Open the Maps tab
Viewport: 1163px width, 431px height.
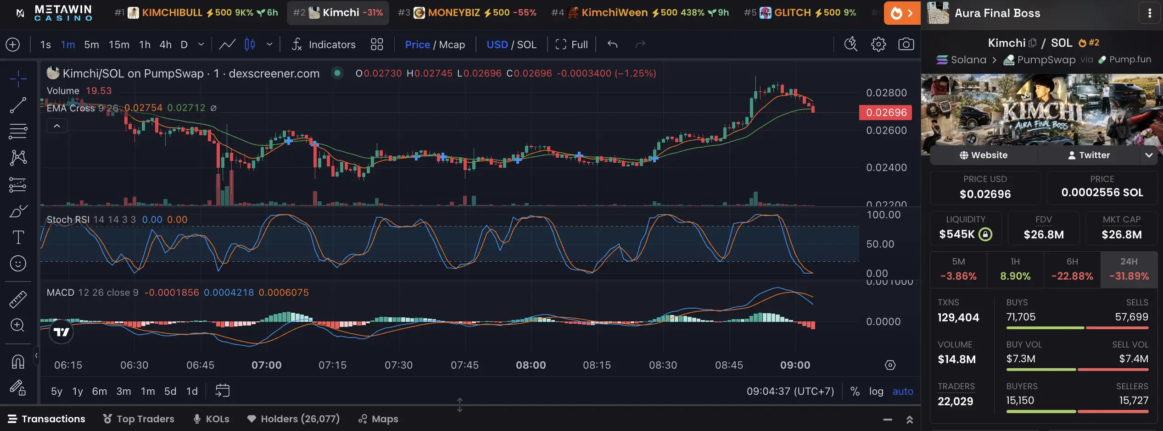click(x=378, y=419)
